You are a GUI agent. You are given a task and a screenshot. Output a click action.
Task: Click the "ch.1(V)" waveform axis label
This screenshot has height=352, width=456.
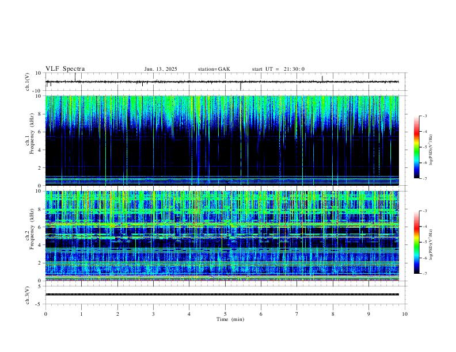(28, 82)
